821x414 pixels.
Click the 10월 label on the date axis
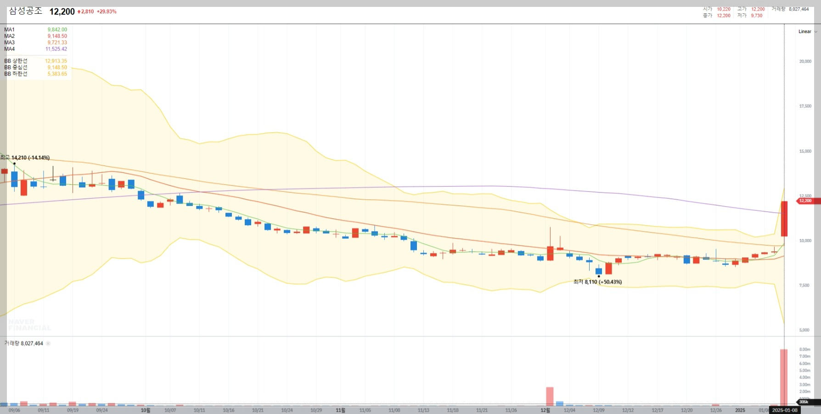[x=146, y=410]
